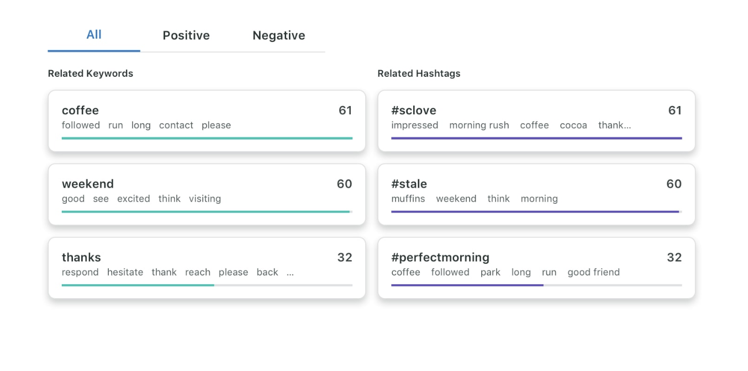Click the purple progress bar under #perfectmorning

click(467, 285)
